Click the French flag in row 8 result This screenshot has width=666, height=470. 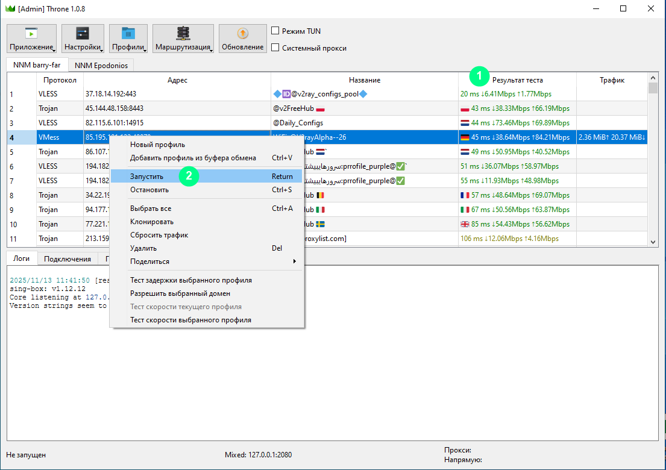pos(465,195)
